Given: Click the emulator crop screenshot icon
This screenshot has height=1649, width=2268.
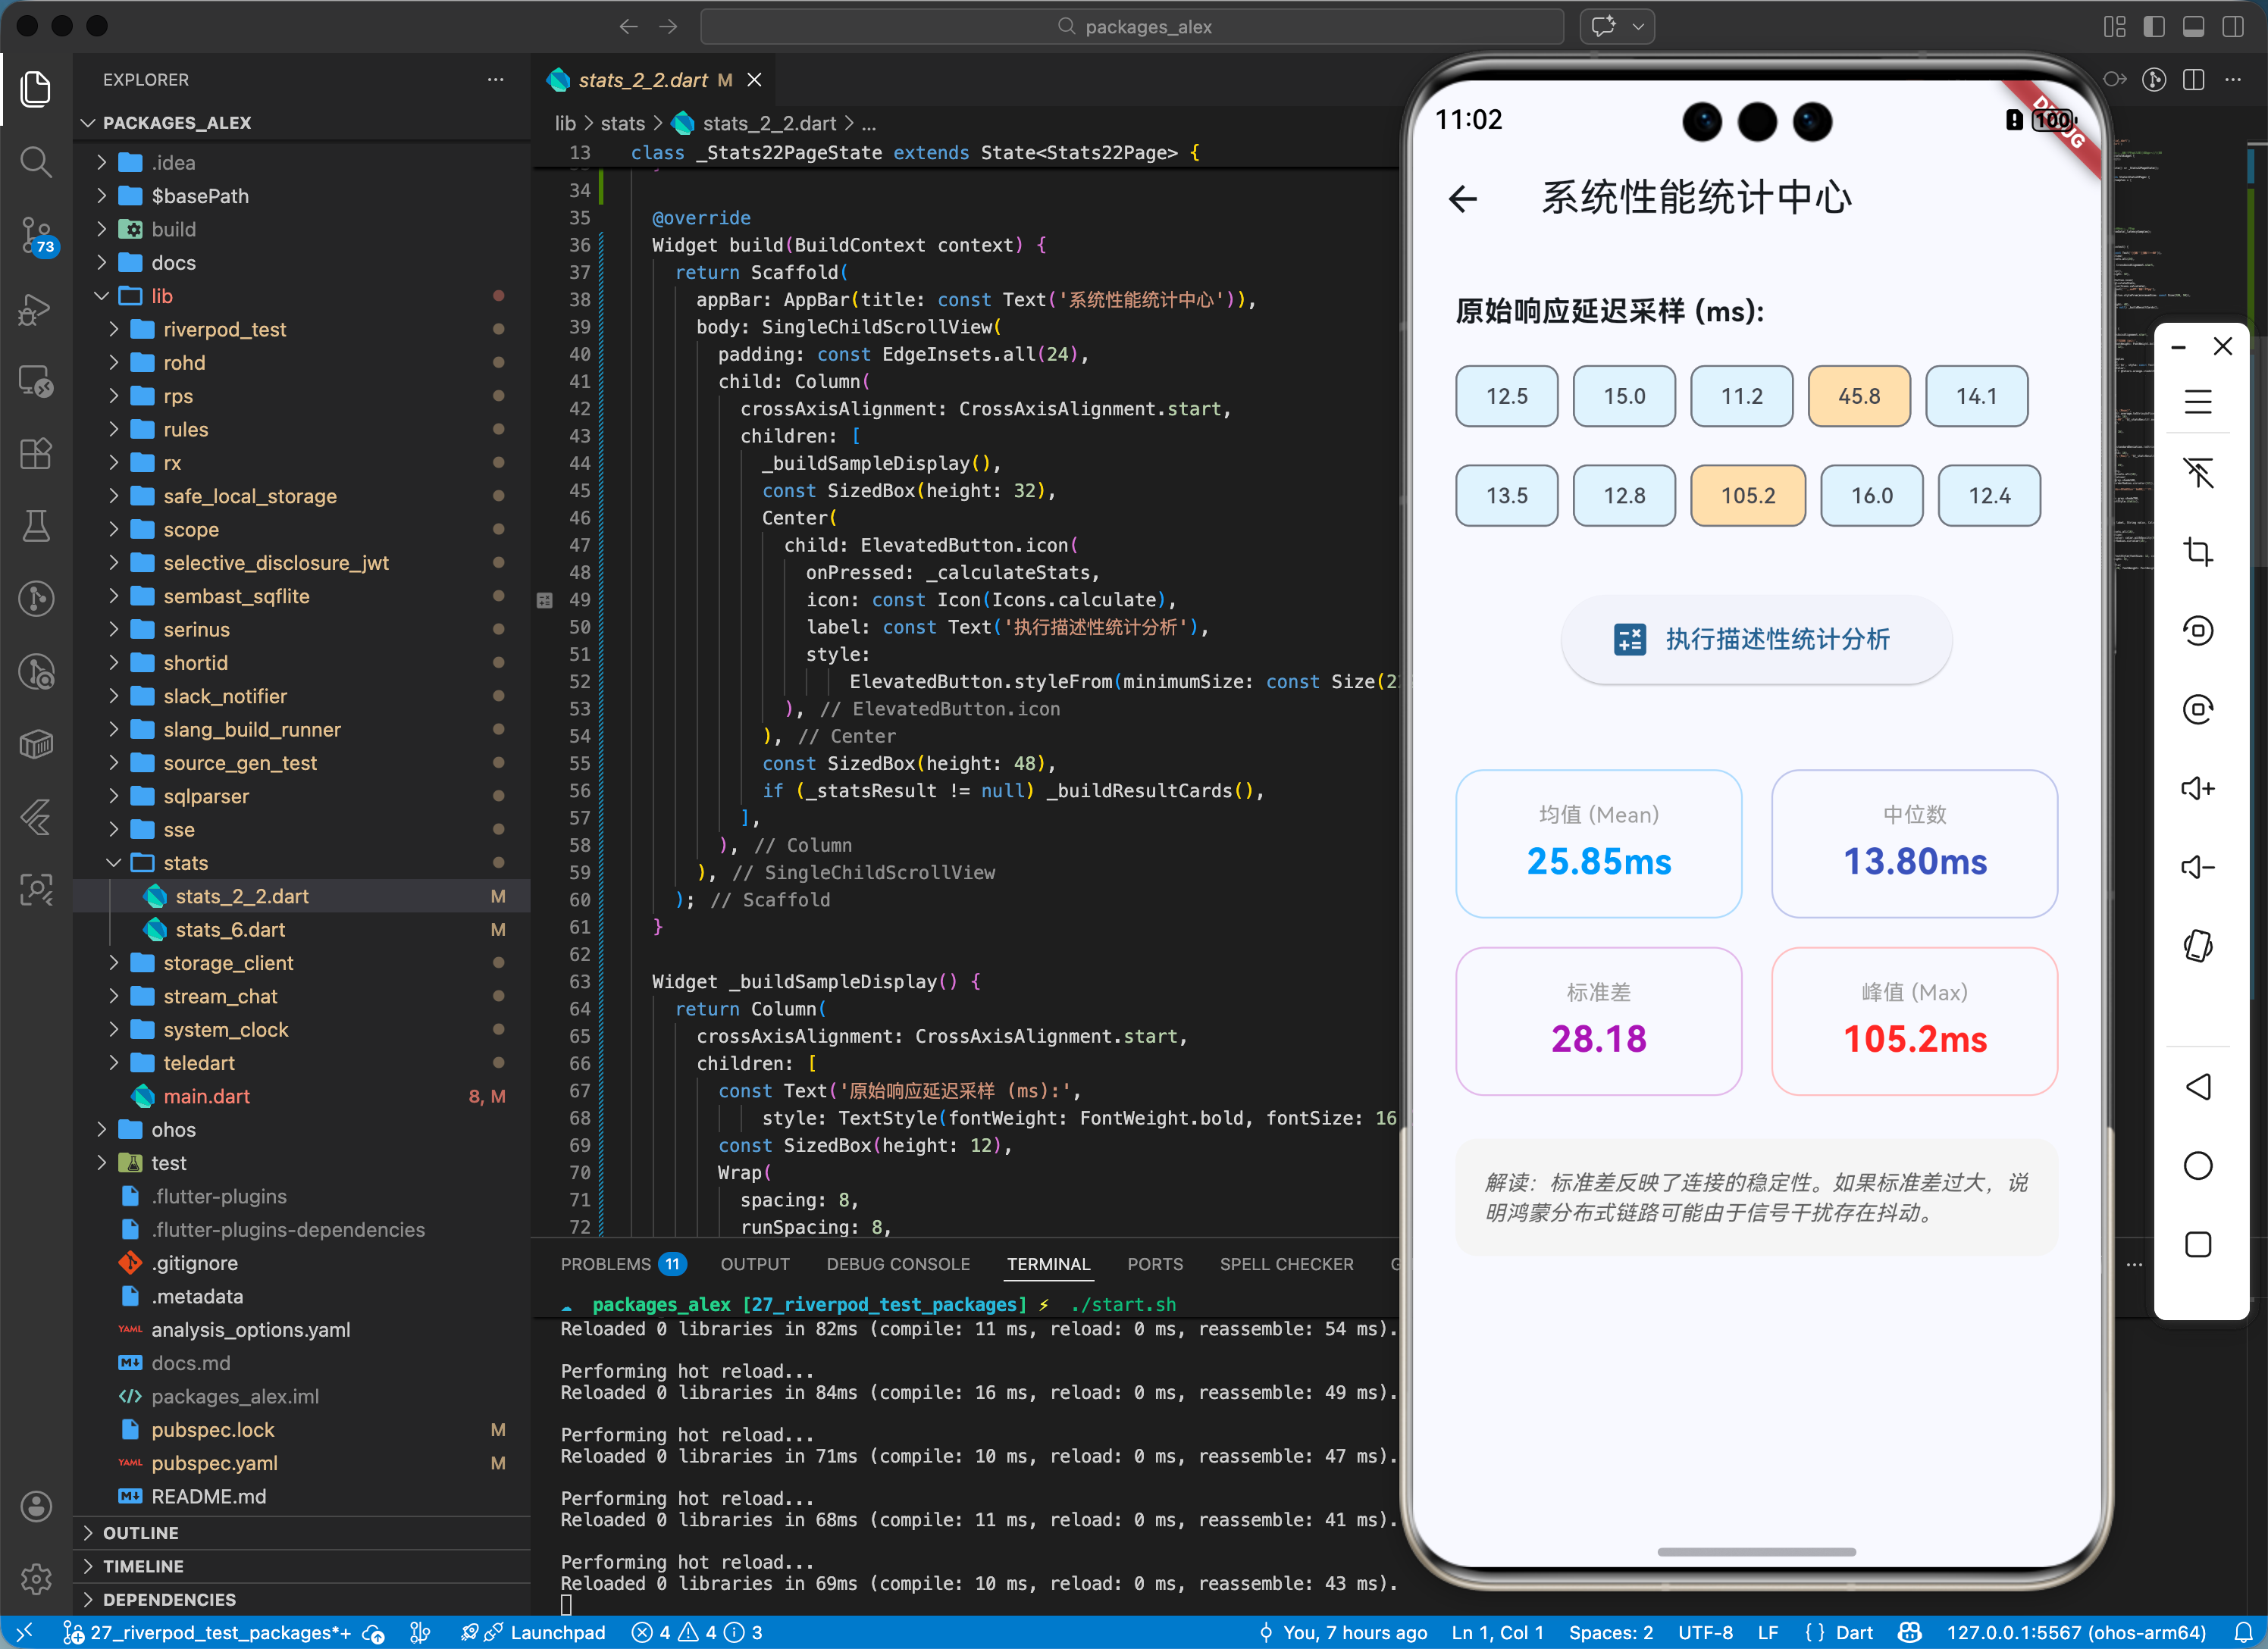Looking at the screenshot, I should [2197, 551].
